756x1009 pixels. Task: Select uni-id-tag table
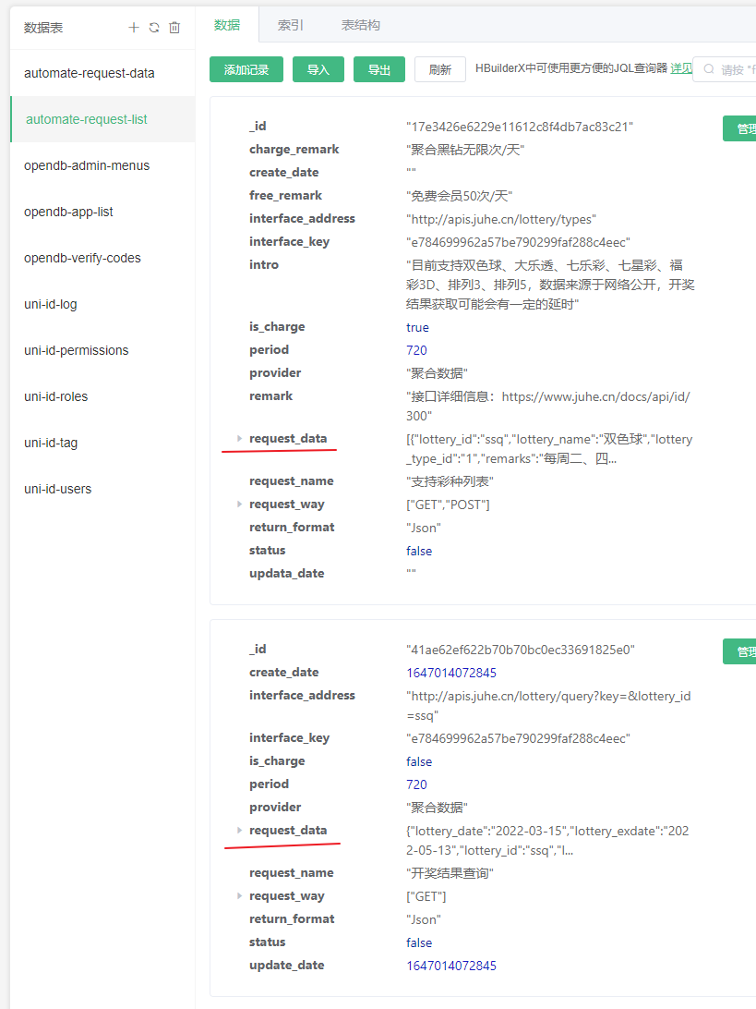point(102,443)
